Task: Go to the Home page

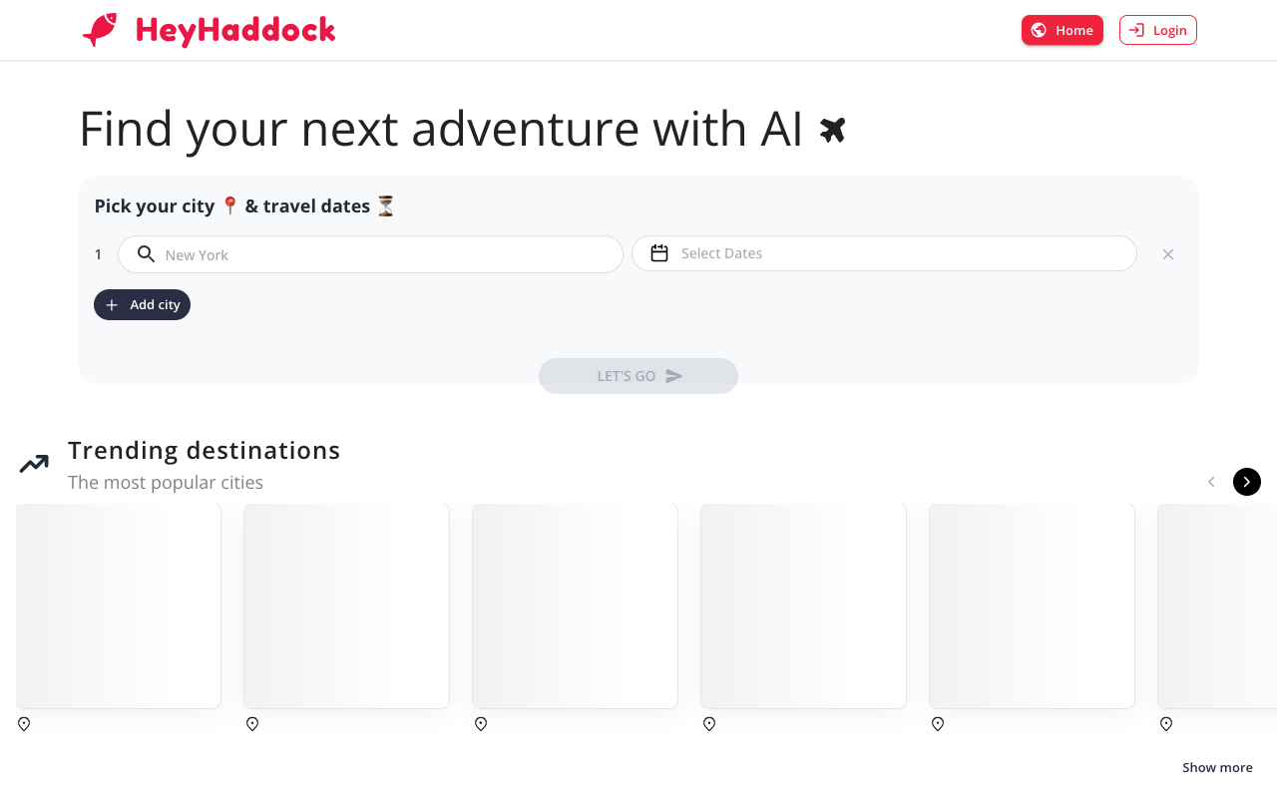Action: [1063, 30]
